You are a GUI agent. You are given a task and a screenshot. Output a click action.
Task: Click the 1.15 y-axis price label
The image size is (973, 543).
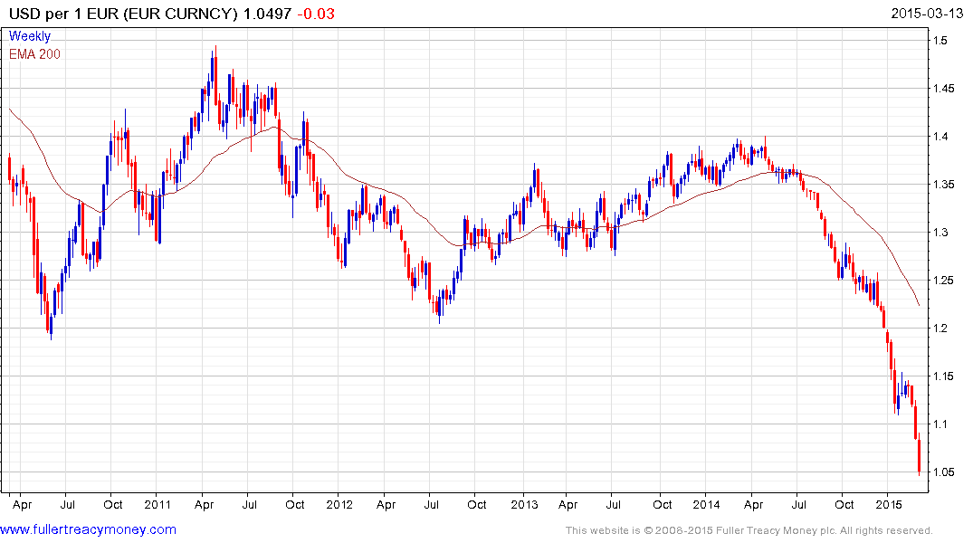coord(944,376)
